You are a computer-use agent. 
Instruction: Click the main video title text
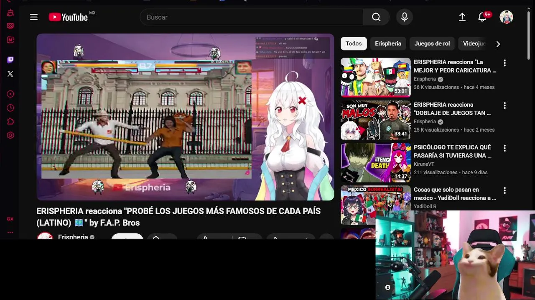coord(178,217)
